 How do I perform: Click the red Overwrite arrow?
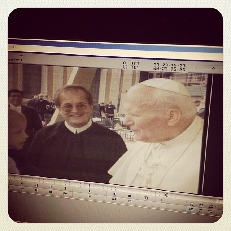pyautogui.click(x=211, y=206)
